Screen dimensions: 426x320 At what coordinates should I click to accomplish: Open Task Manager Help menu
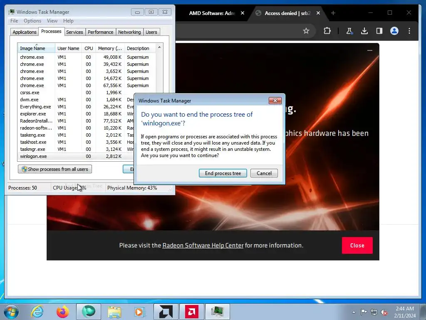pyautogui.click(x=68, y=21)
